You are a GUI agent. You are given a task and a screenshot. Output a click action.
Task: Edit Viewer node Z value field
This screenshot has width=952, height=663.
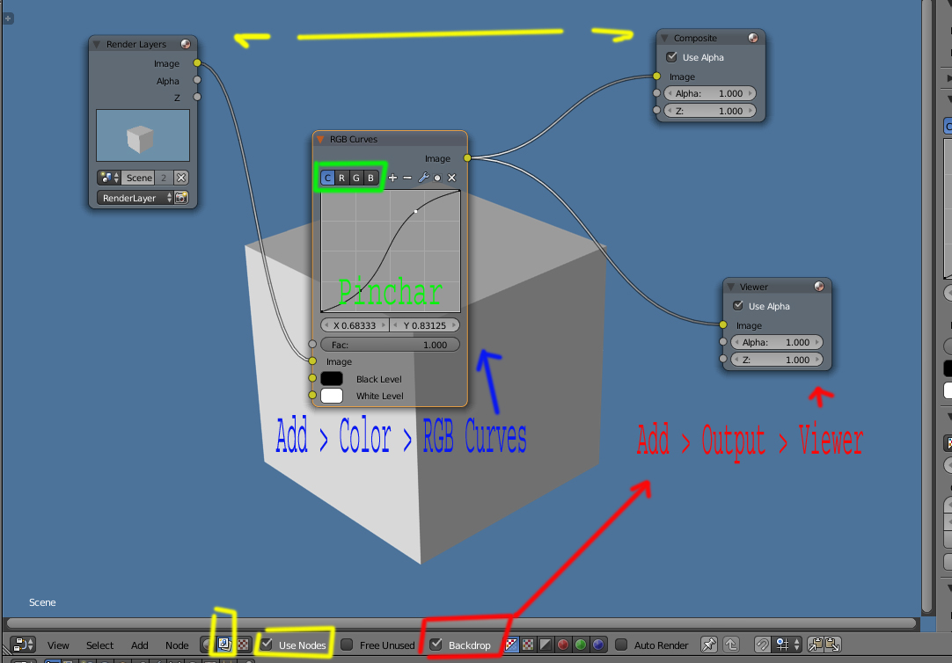pos(777,360)
